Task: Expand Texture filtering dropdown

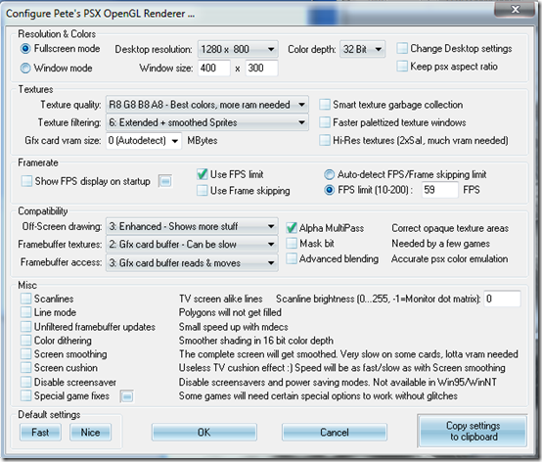Action: click(x=207, y=122)
